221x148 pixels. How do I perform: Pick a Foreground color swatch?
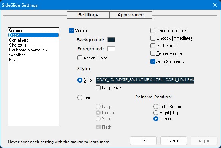click(111, 49)
